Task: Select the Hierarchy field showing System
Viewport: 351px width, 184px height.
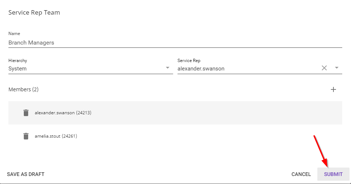Action: click(x=84, y=69)
